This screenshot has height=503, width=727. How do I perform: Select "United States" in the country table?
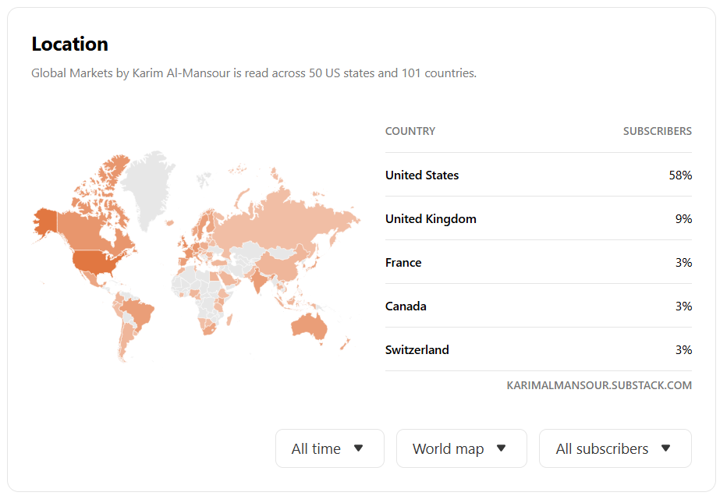tap(422, 175)
